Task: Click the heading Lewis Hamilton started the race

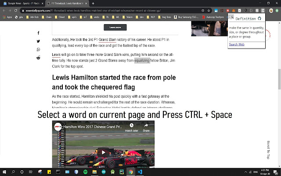Action: coord(114,82)
